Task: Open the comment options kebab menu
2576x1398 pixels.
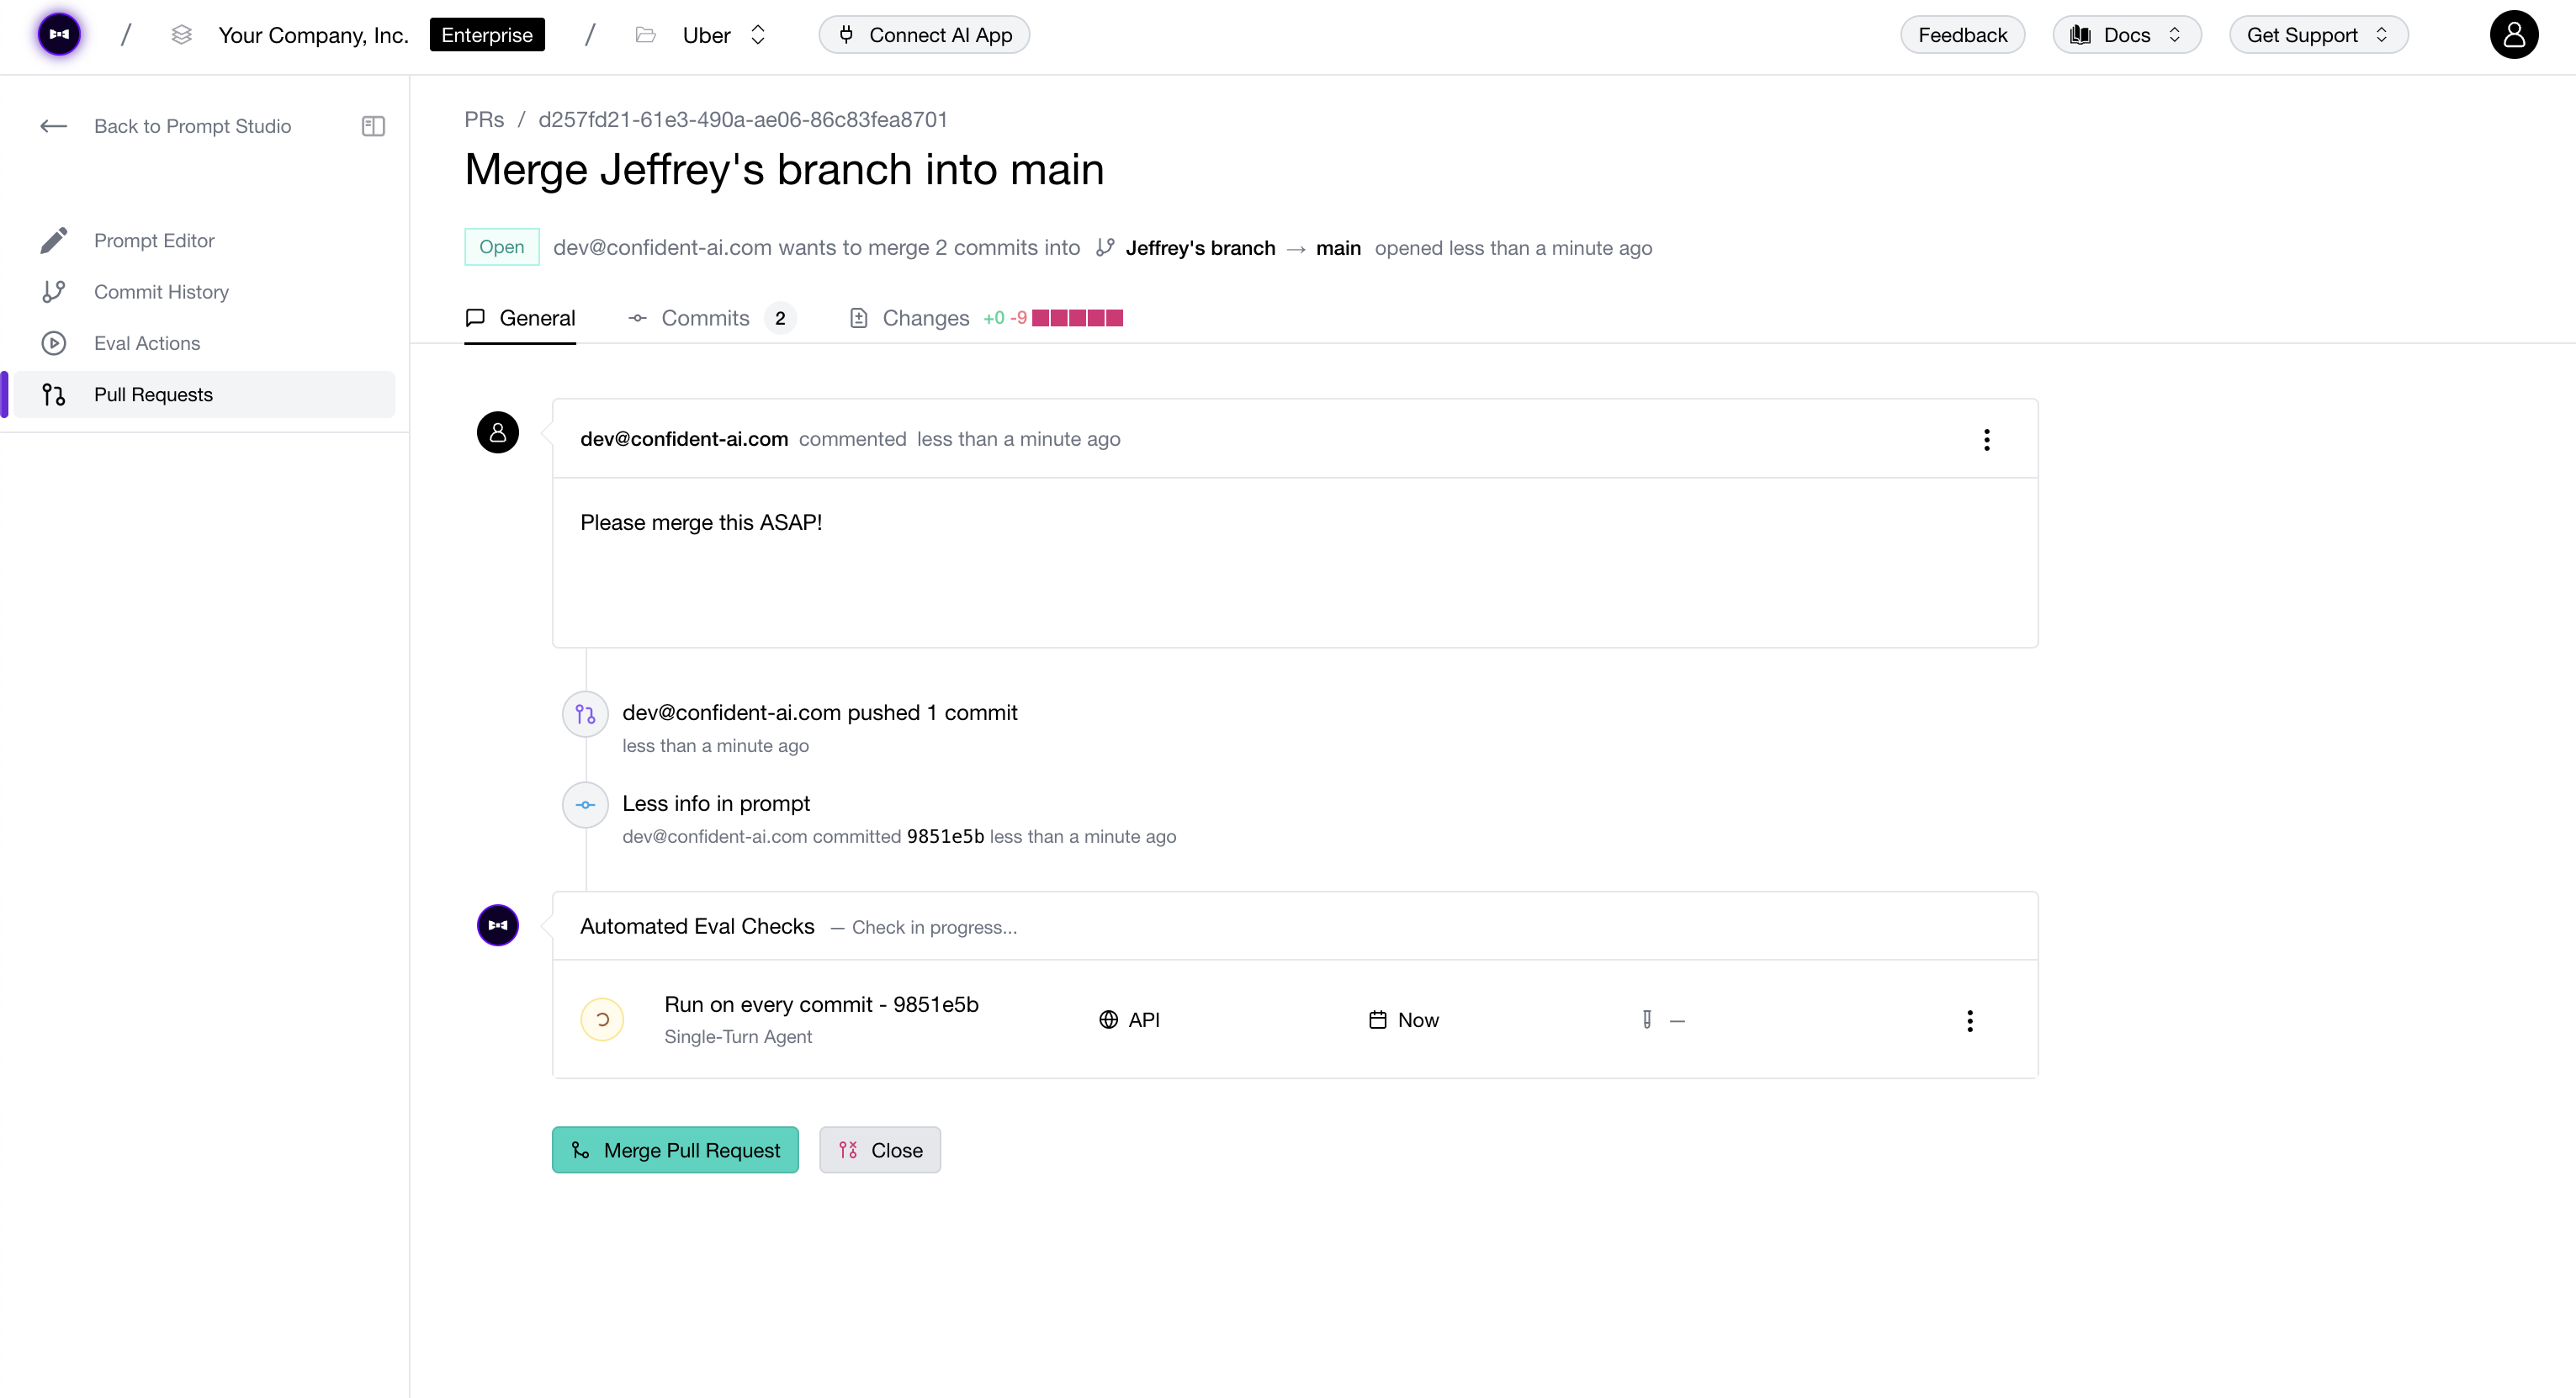Action: point(1987,440)
